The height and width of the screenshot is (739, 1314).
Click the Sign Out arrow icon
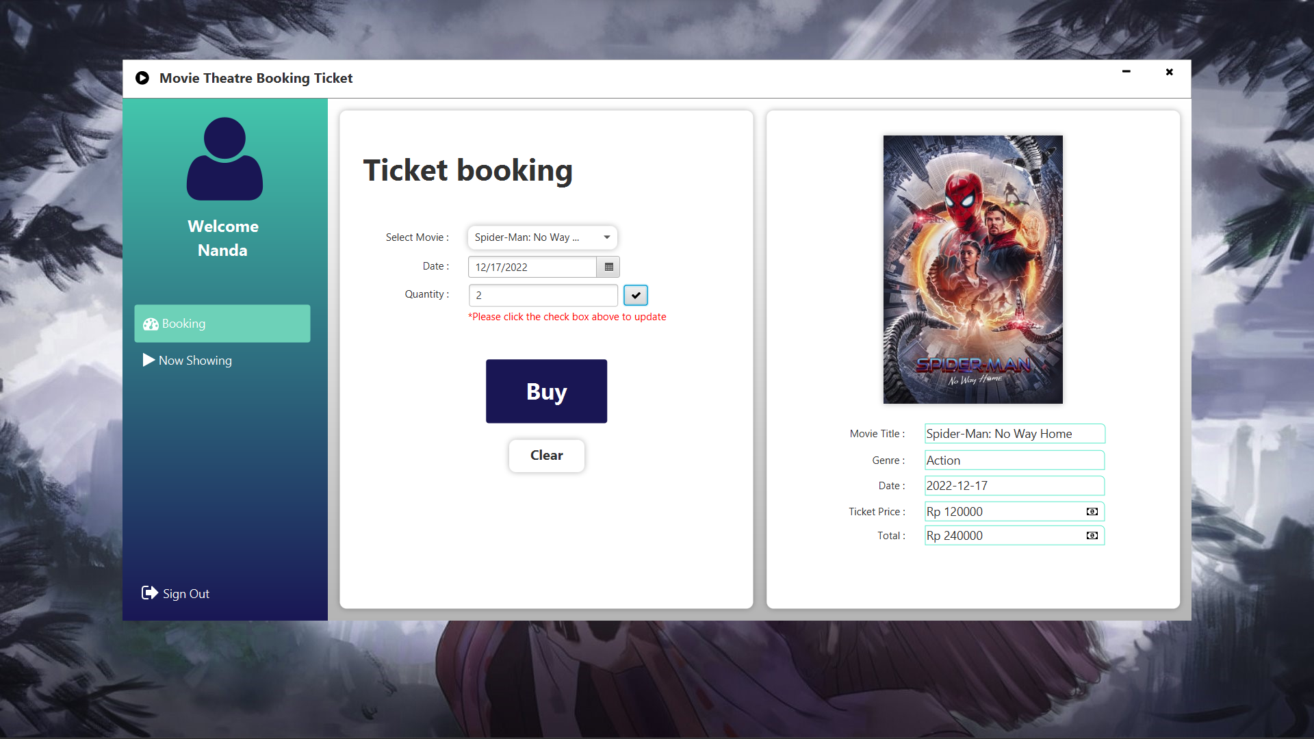pyautogui.click(x=149, y=593)
